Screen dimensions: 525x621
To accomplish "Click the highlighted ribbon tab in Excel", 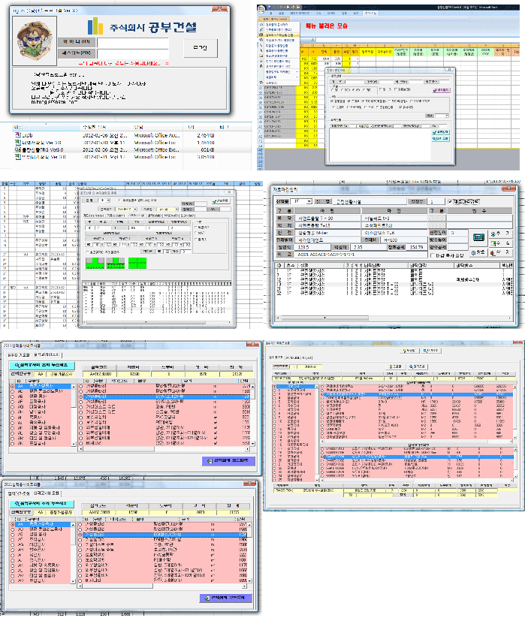I will 370,14.
